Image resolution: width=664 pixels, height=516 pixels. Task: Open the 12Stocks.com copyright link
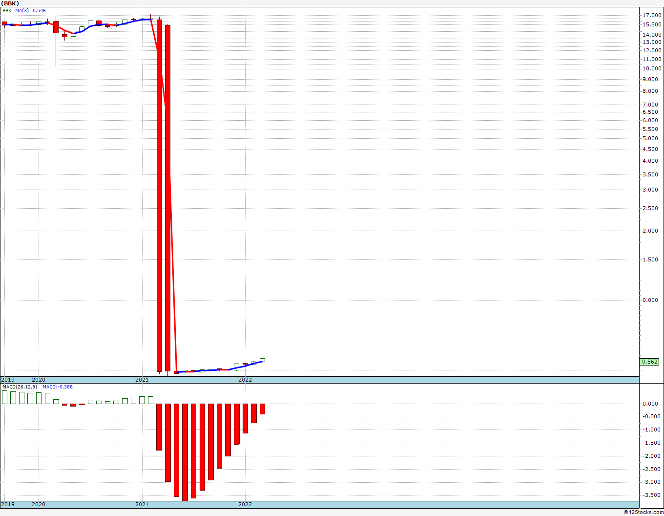pyautogui.click(x=643, y=512)
